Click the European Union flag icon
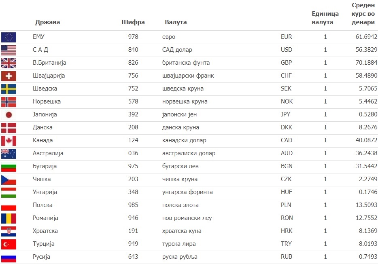 click(x=8, y=37)
